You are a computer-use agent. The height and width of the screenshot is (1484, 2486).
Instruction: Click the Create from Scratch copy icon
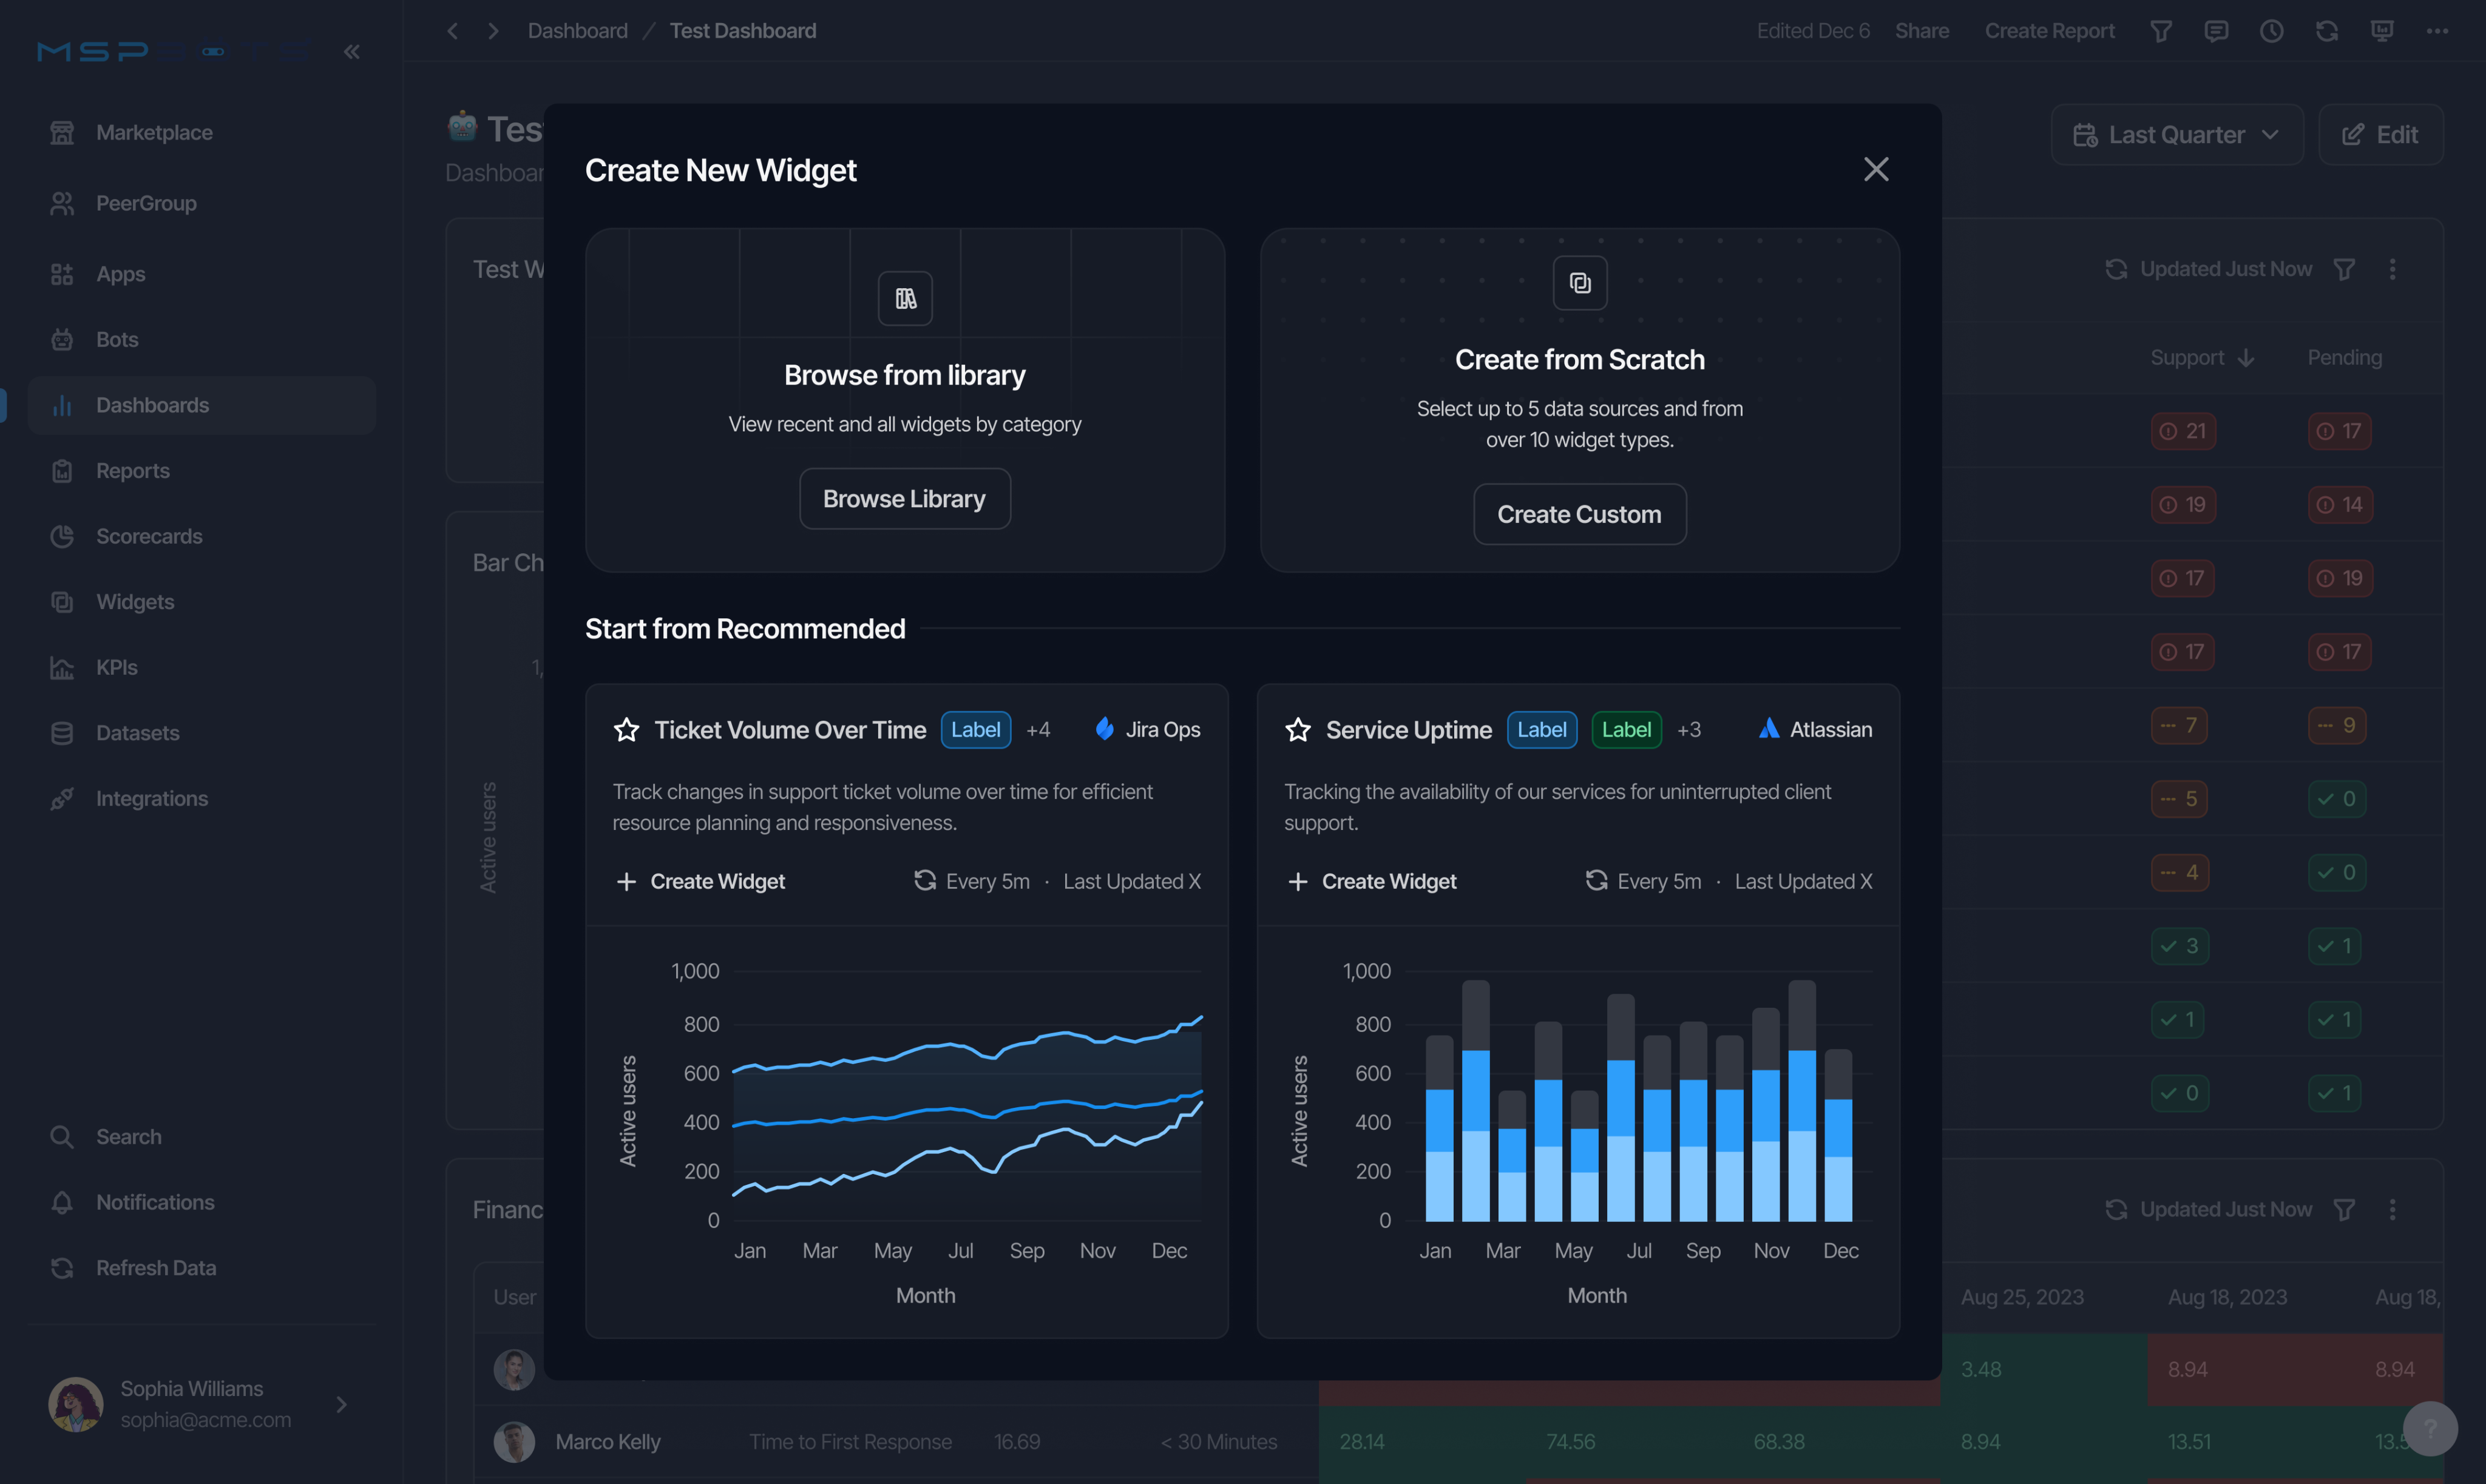click(x=1580, y=283)
